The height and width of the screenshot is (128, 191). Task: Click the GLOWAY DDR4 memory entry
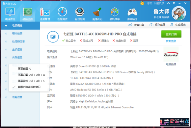click(92, 78)
